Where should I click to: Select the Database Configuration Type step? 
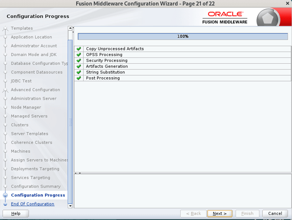tap(39, 64)
